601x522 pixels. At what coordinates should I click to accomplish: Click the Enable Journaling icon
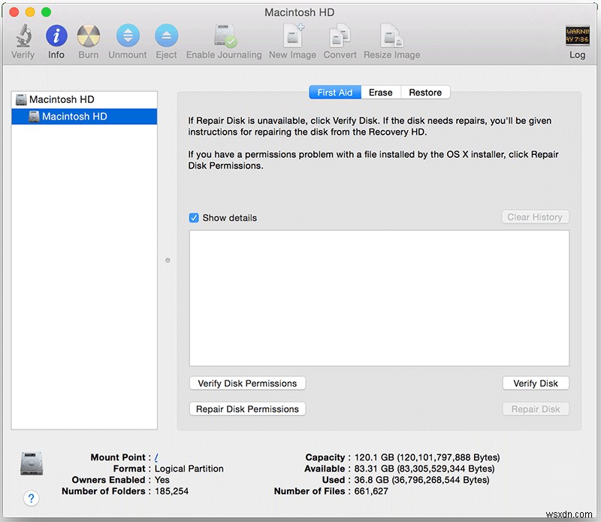225,35
